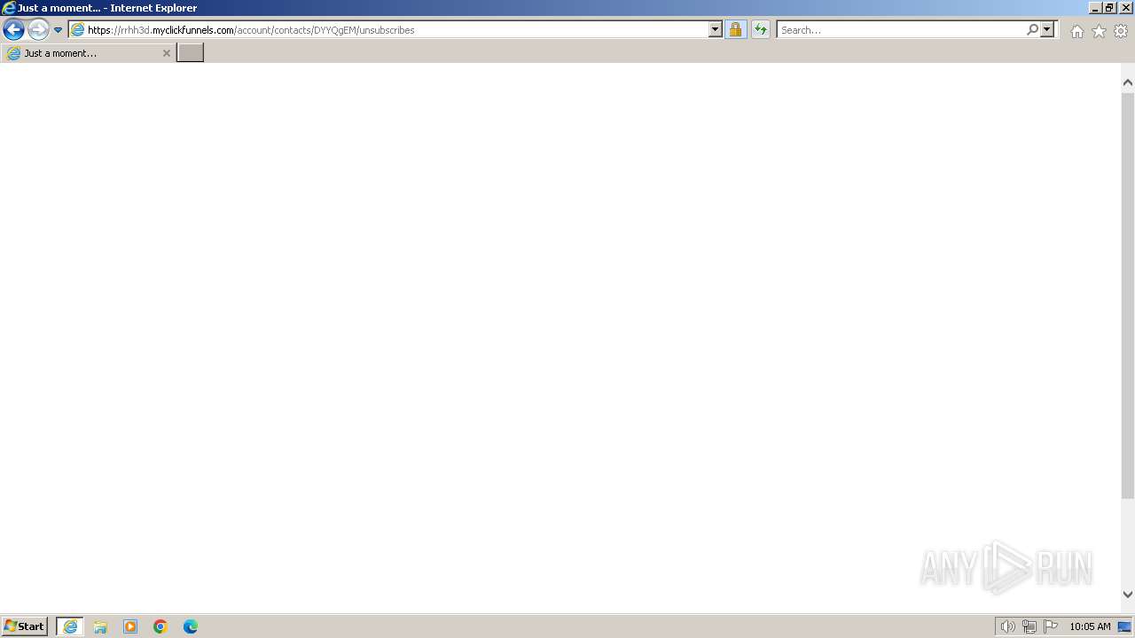
Task: Open the Tools gear icon
Action: tap(1121, 31)
